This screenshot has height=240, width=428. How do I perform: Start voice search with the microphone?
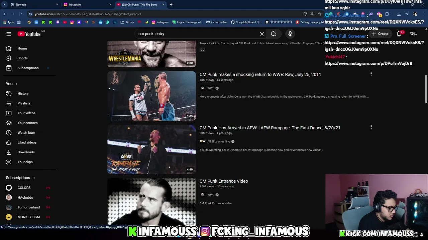click(290, 34)
